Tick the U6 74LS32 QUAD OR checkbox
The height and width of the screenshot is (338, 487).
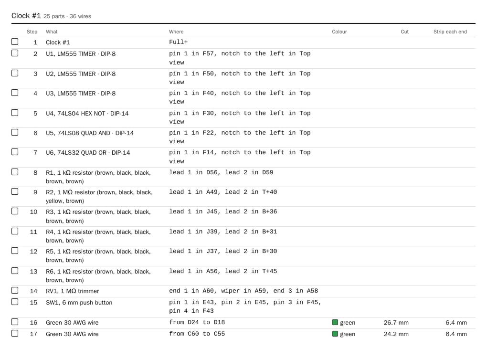point(15,152)
